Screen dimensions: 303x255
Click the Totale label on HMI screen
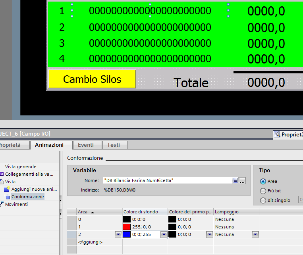point(191,83)
